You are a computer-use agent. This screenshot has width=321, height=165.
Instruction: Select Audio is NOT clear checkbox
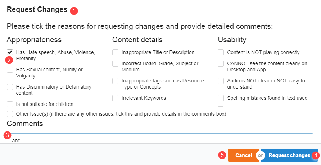pyautogui.click(x=221, y=81)
